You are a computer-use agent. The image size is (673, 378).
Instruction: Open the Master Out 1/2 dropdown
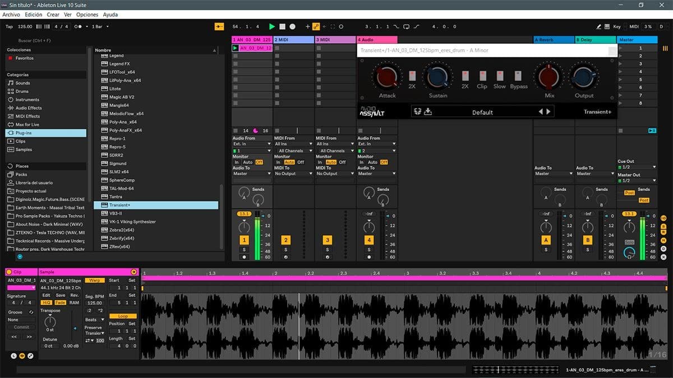click(637, 180)
